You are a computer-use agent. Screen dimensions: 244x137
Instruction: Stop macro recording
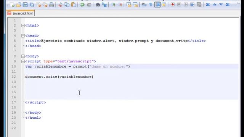pos(179,5)
